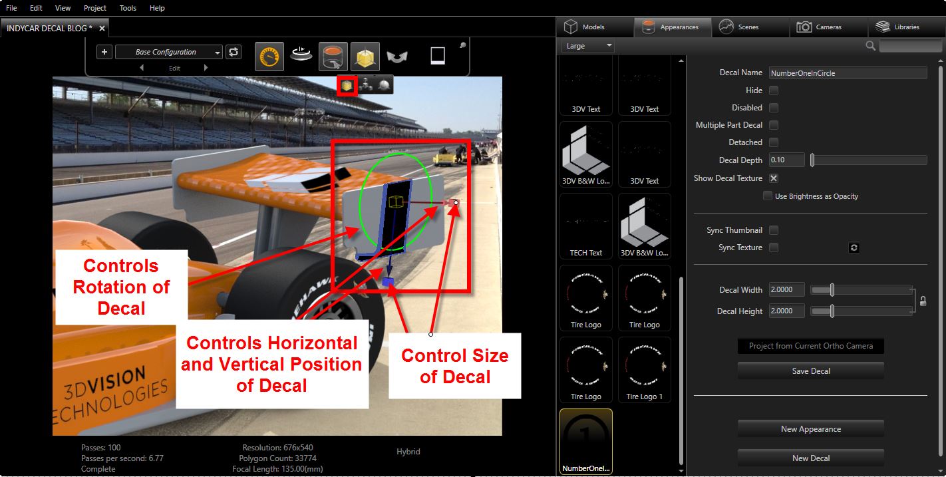The height and width of the screenshot is (477, 946).
Task: Click the orange performance gauge icon
Action: (269, 57)
